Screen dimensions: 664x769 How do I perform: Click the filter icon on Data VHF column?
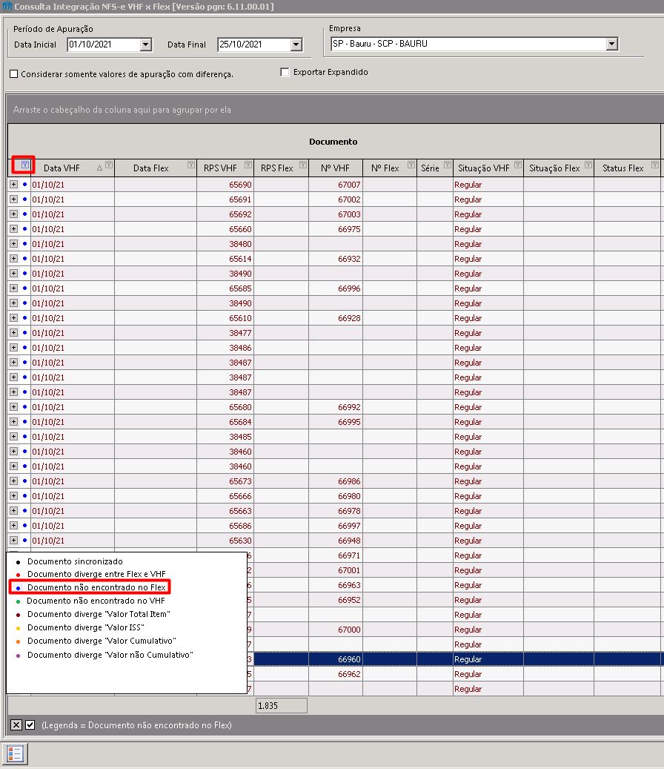pos(109,165)
